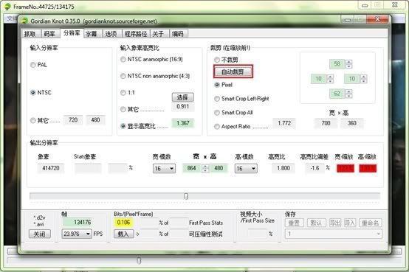409x272 pixels.
Task: Decrease the right crop value with down arrow
Action: pos(364,81)
